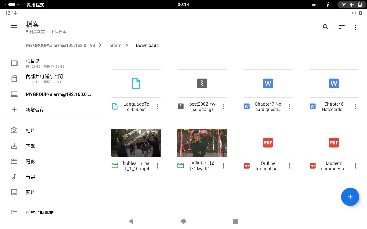Tap the recent apps square button
Viewport: 367px width, 229px height.
236,221
